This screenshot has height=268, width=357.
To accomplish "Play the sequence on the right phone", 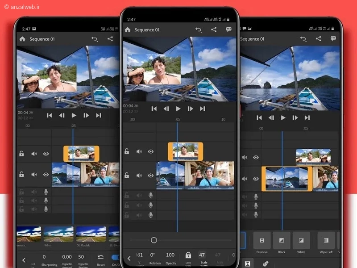I will [283, 117].
